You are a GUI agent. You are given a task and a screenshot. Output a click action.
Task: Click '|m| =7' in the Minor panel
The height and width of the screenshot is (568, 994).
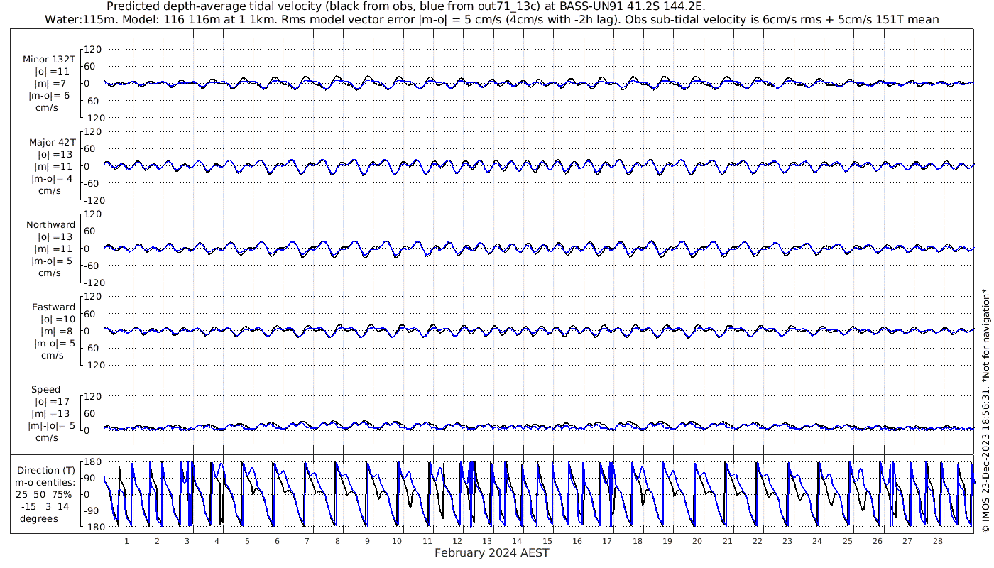[50, 84]
